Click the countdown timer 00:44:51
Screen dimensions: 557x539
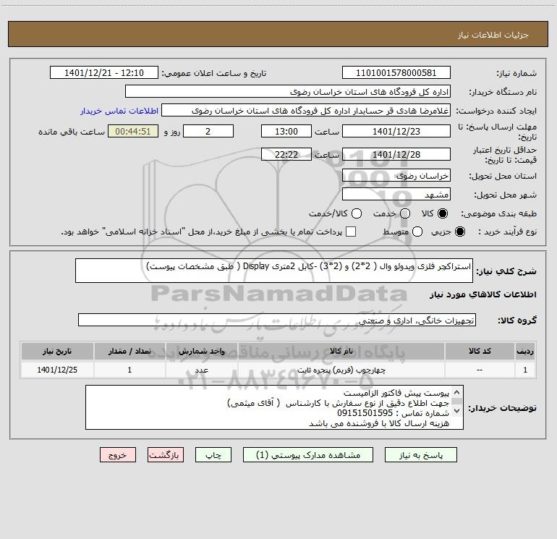(x=133, y=131)
